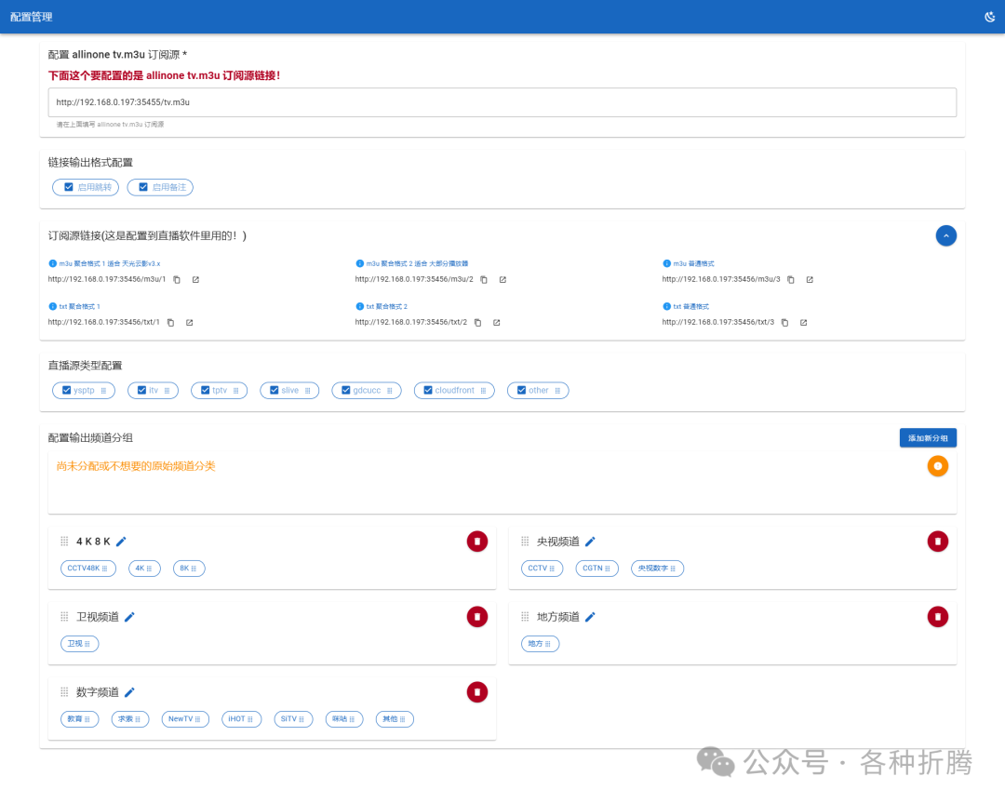Copy the txt/3 subscription link
The height and width of the screenshot is (803, 1005).
(x=784, y=323)
